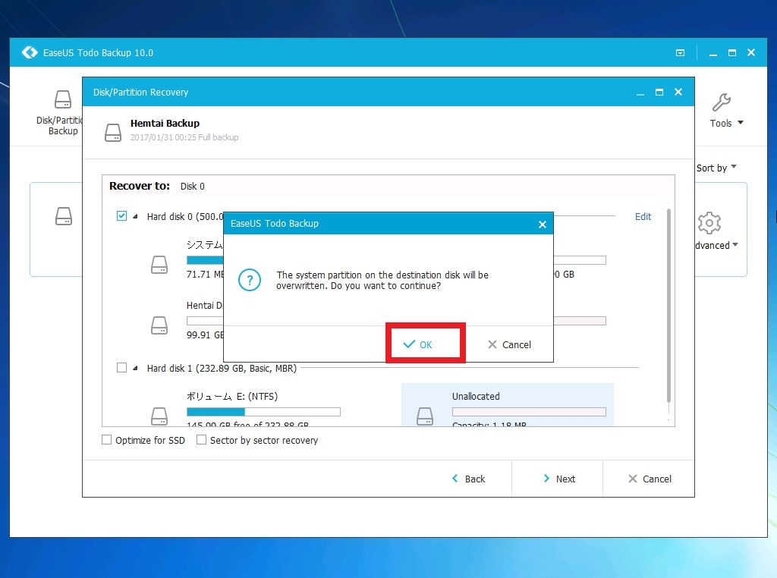777x578 pixels.
Task: Maximize the EaseUS Todo Backup main window
Action: (732, 52)
